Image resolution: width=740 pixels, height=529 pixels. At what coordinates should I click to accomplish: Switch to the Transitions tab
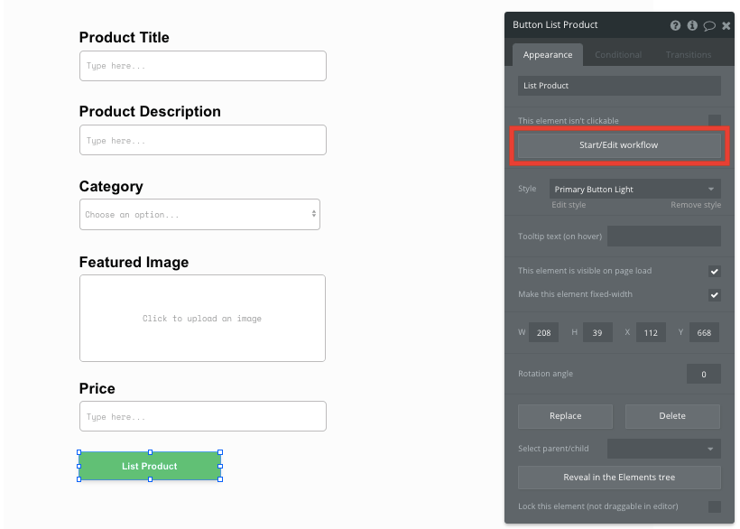point(688,54)
